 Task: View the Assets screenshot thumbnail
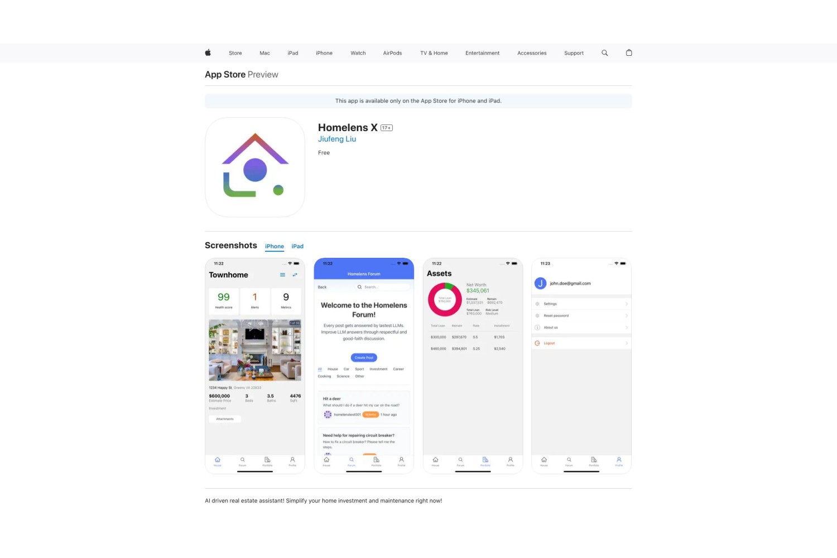(x=473, y=366)
